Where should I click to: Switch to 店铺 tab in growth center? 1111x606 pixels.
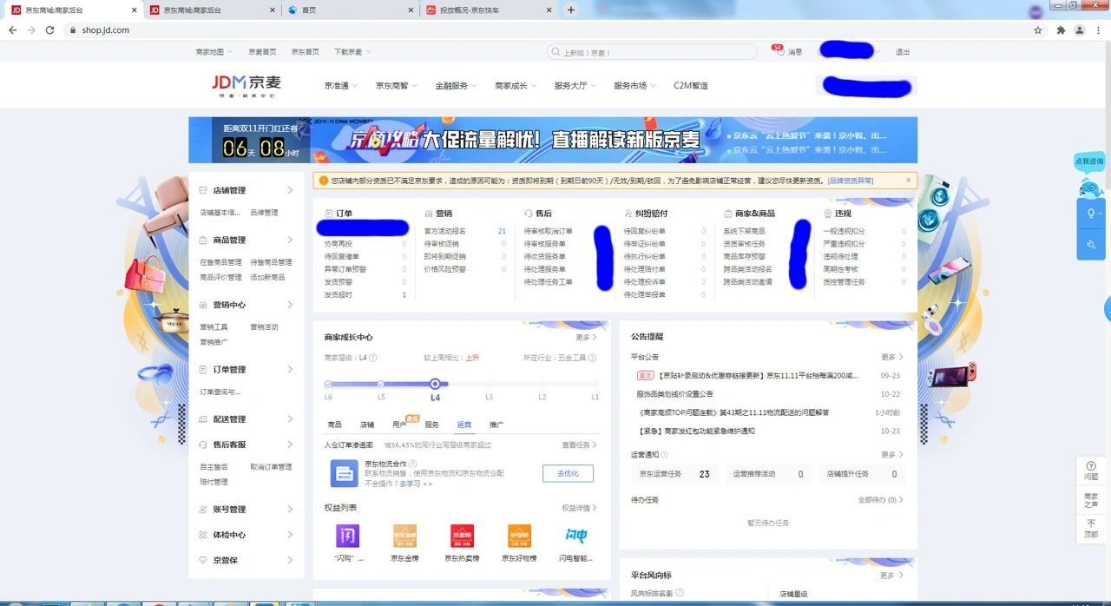(x=367, y=425)
